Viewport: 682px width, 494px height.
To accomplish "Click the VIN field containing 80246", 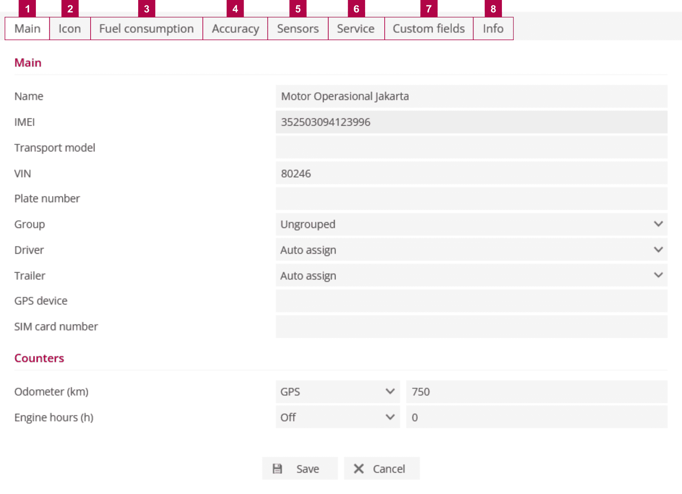I will [471, 173].
